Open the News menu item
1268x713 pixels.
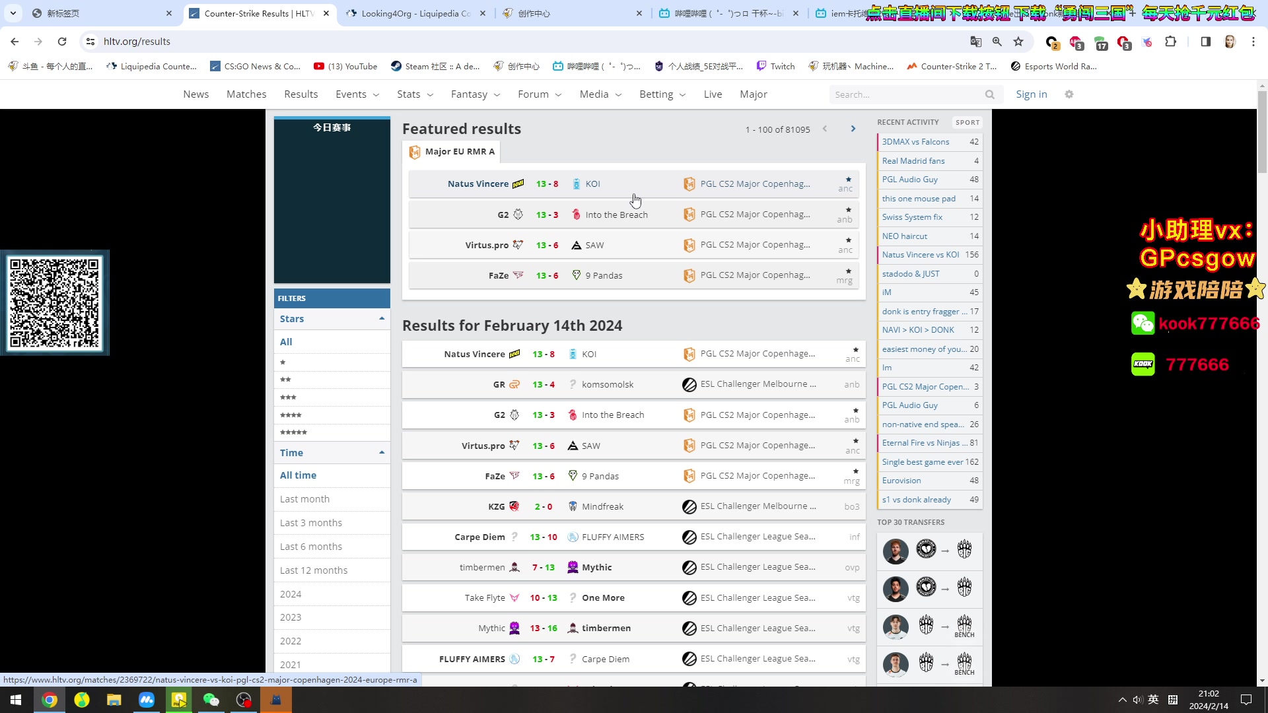(196, 94)
